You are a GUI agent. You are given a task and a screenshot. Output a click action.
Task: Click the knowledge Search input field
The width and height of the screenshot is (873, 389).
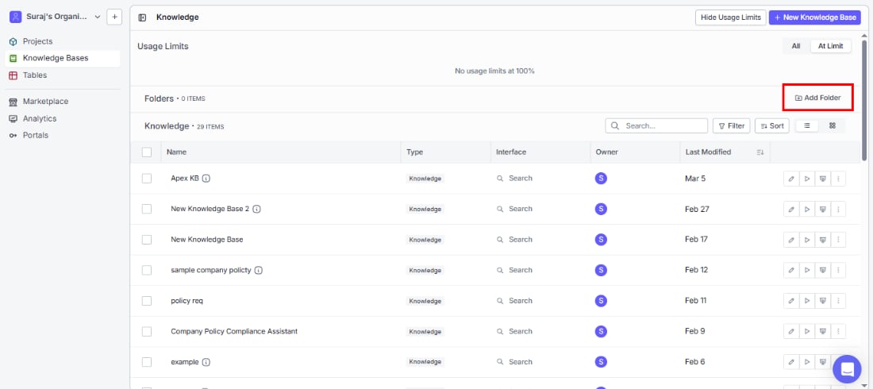coord(656,126)
